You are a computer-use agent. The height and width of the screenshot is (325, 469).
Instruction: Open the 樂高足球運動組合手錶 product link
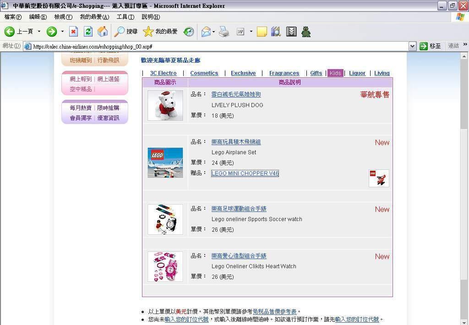pos(239,209)
